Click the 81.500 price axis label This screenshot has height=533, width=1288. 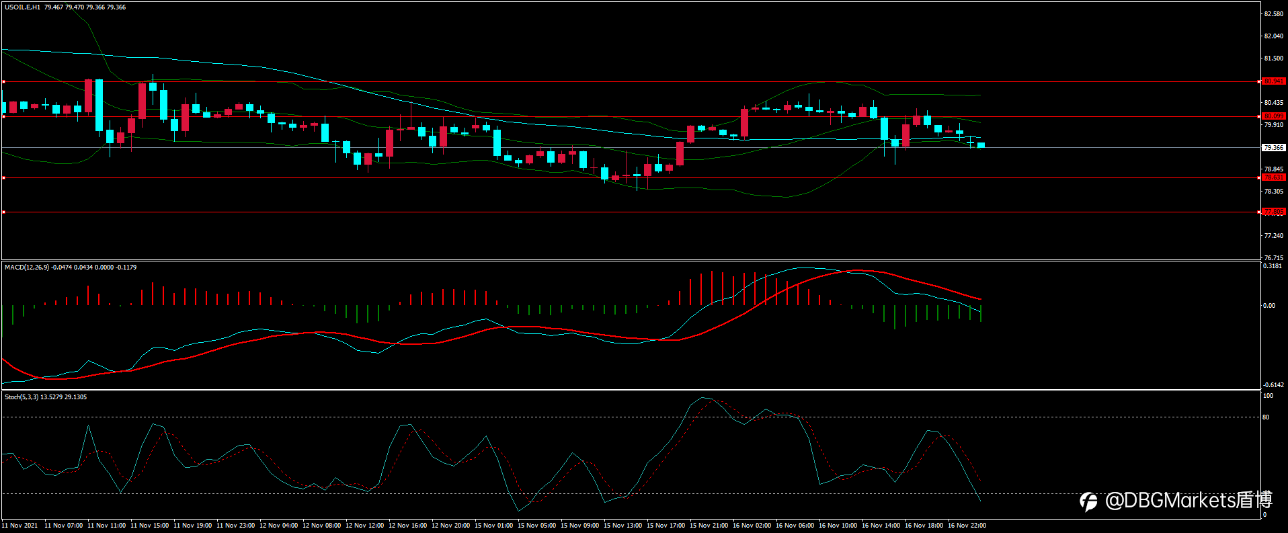pos(1273,58)
